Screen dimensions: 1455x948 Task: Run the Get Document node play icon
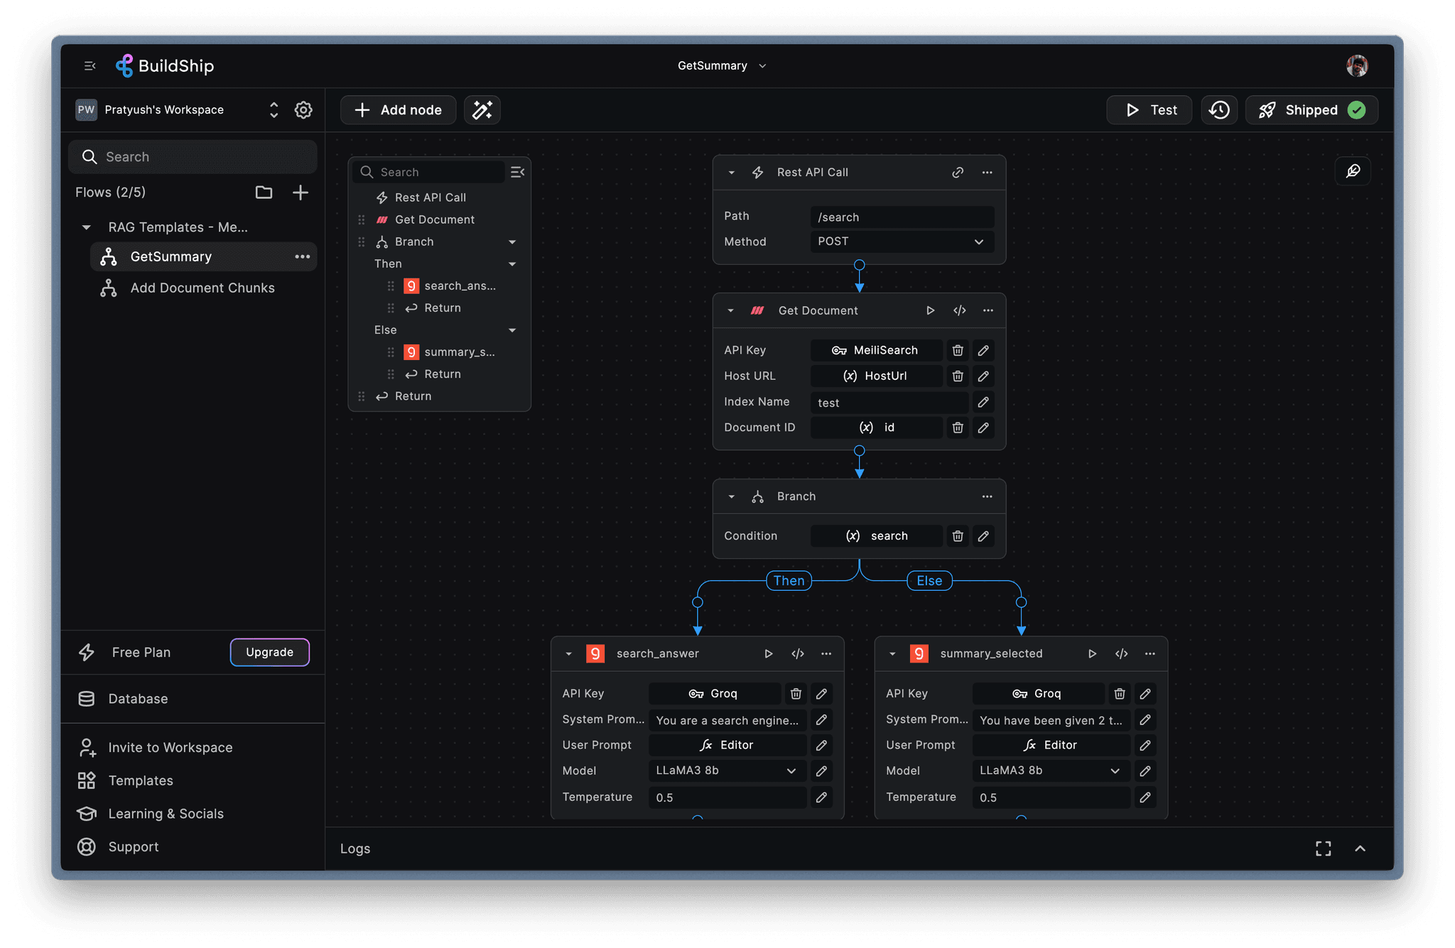(x=930, y=310)
